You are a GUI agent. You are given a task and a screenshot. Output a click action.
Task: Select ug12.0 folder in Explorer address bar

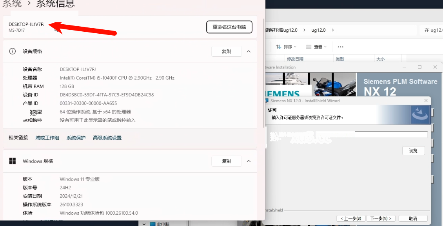[x=318, y=30]
